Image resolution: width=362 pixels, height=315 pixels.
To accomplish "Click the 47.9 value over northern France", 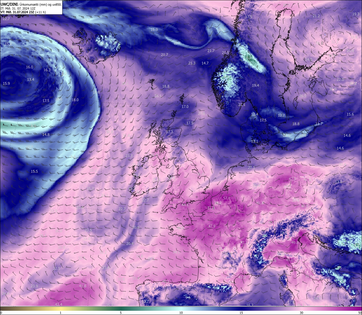I will pyautogui.click(x=212, y=226).
